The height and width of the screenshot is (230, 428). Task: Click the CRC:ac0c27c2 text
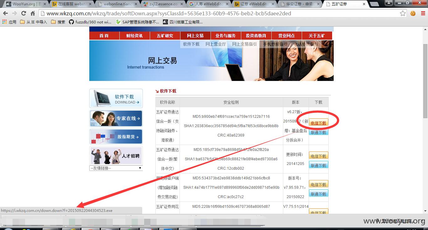click(231, 197)
